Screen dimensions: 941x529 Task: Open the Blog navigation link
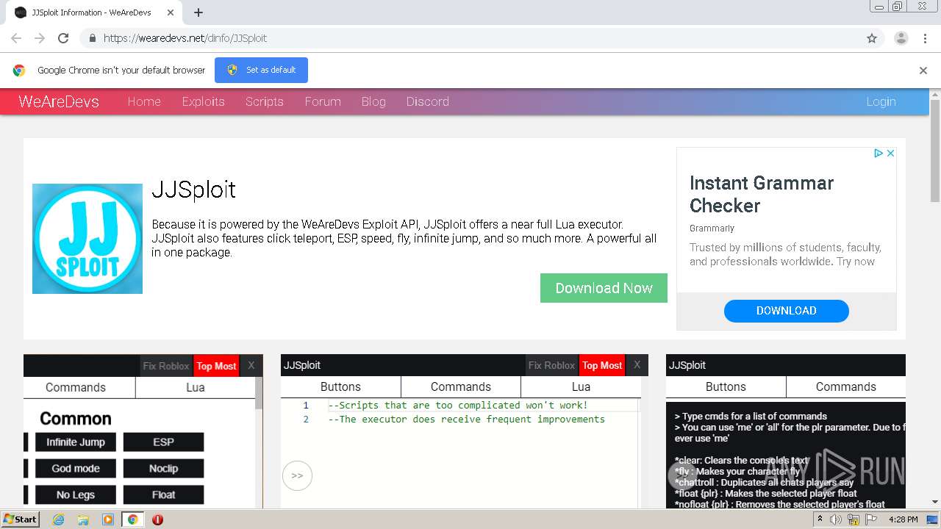373,101
